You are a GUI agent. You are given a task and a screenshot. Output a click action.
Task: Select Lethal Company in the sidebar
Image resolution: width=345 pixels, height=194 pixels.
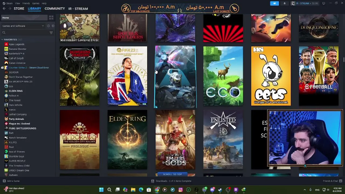coord(18,114)
